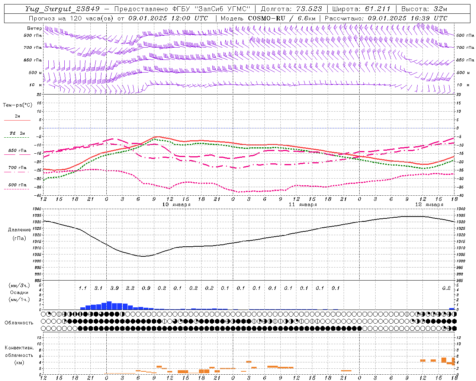This screenshot has width=476, height=381.
Task: Click the "Давление" pressure panel label
Action: [19, 230]
